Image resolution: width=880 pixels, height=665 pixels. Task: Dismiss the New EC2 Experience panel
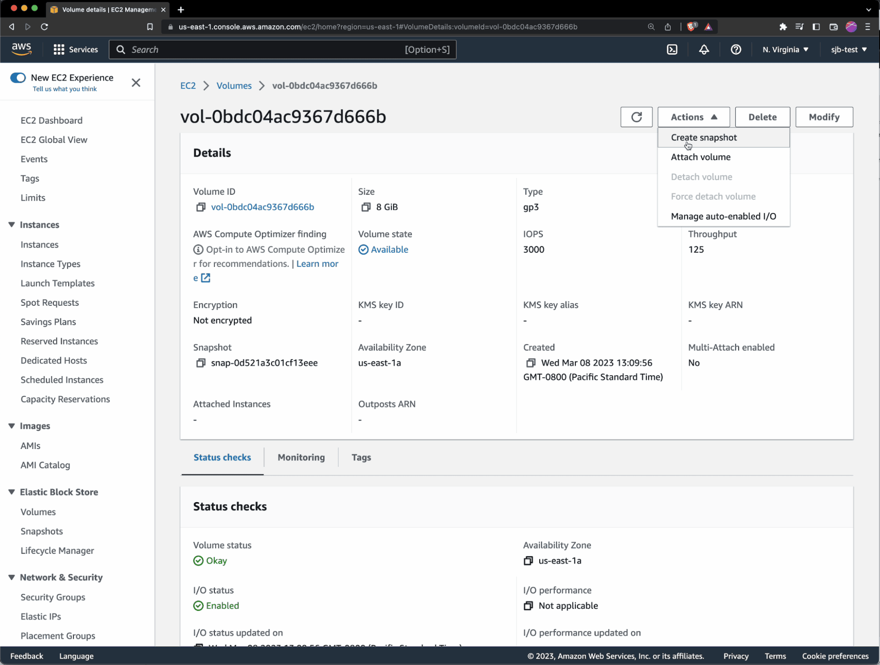point(136,83)
